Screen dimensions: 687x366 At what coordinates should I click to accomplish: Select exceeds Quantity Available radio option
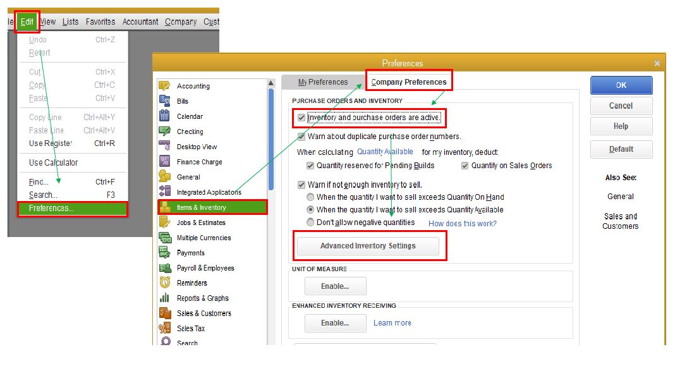(311, 210)
